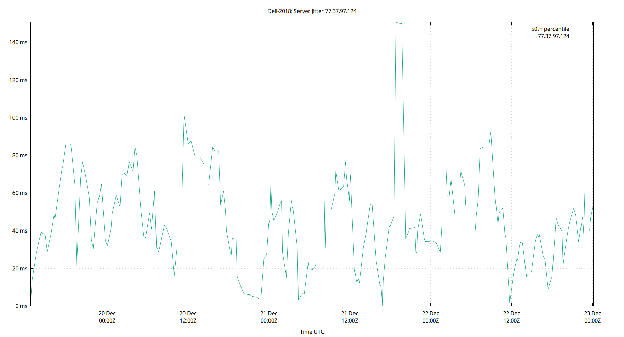This screenshot has height=337, width=624.
Task: Click the 23 Dec 00:00Z tick label
Action: pos(593,317)
